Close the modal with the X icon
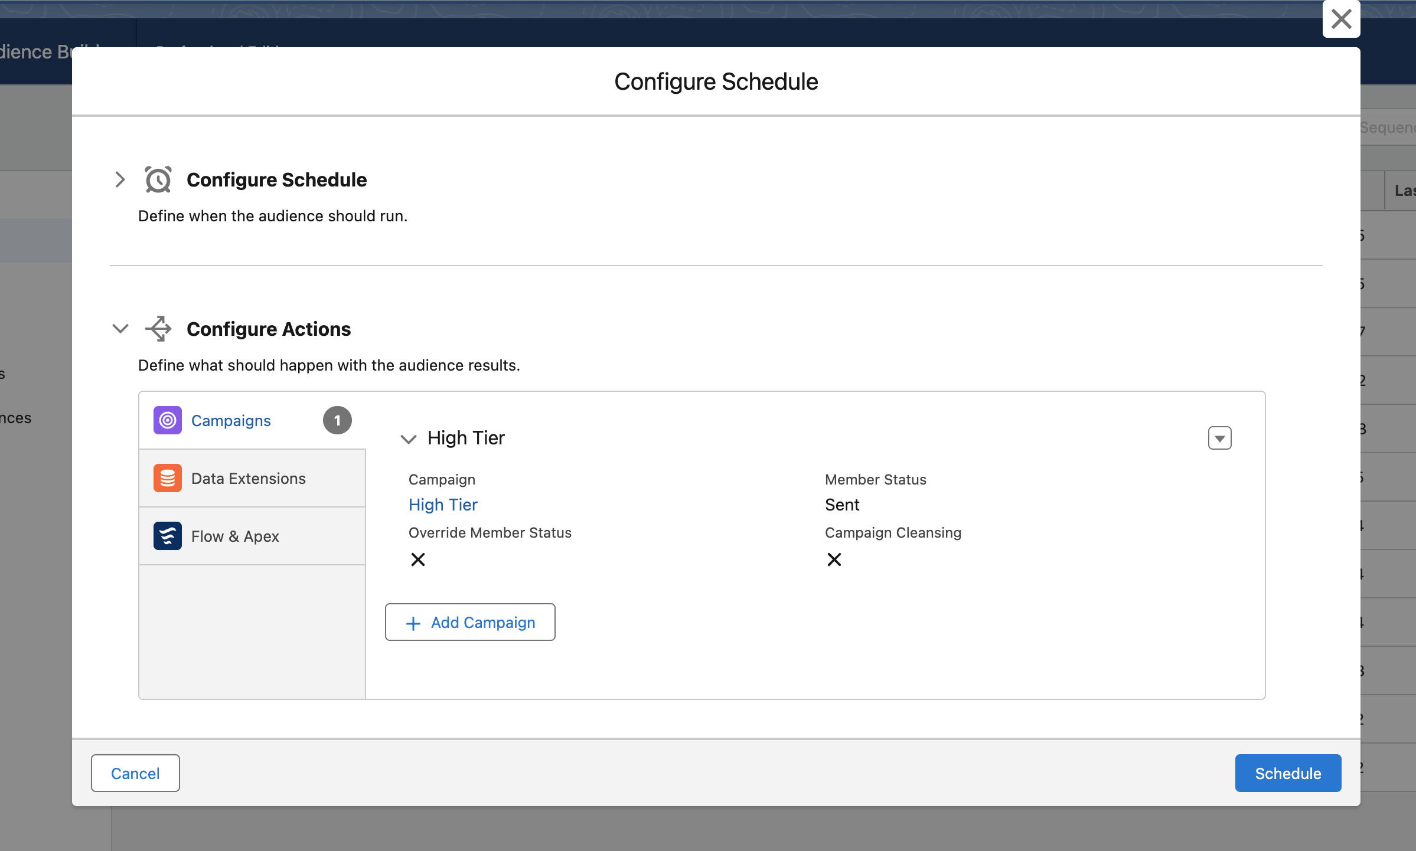This screenshot has height=851, width=1416. 1341,19
